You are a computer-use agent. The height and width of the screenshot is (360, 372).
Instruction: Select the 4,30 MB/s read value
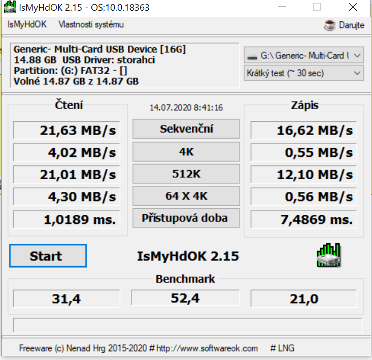(66, 197)
